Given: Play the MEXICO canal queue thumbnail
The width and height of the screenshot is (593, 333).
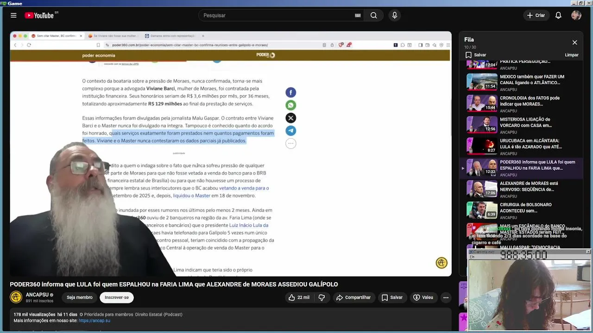Looking at the screenshot, I should pyautogui.click(x=482, y=81).
